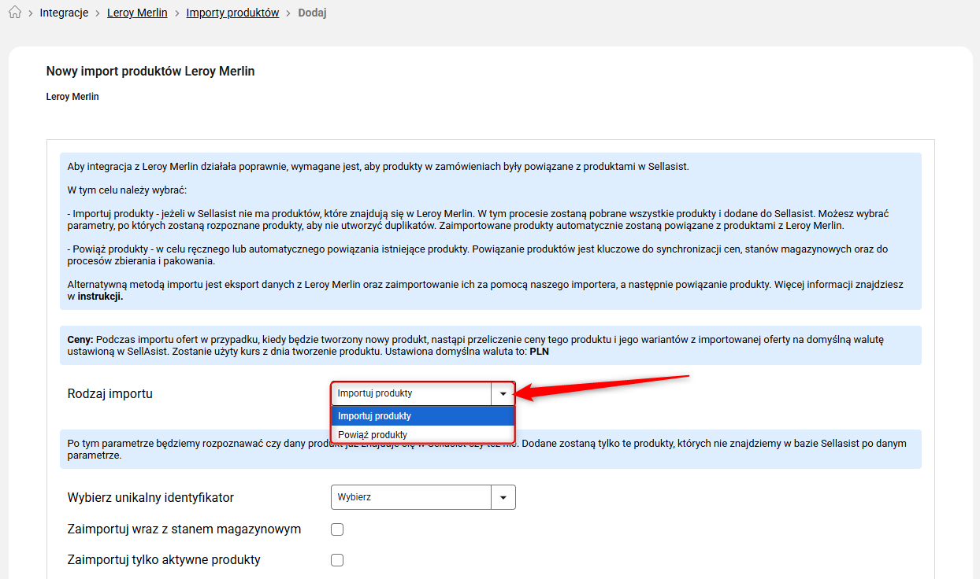Click the Integracje breadcrumb item

[x=64, y=13]
